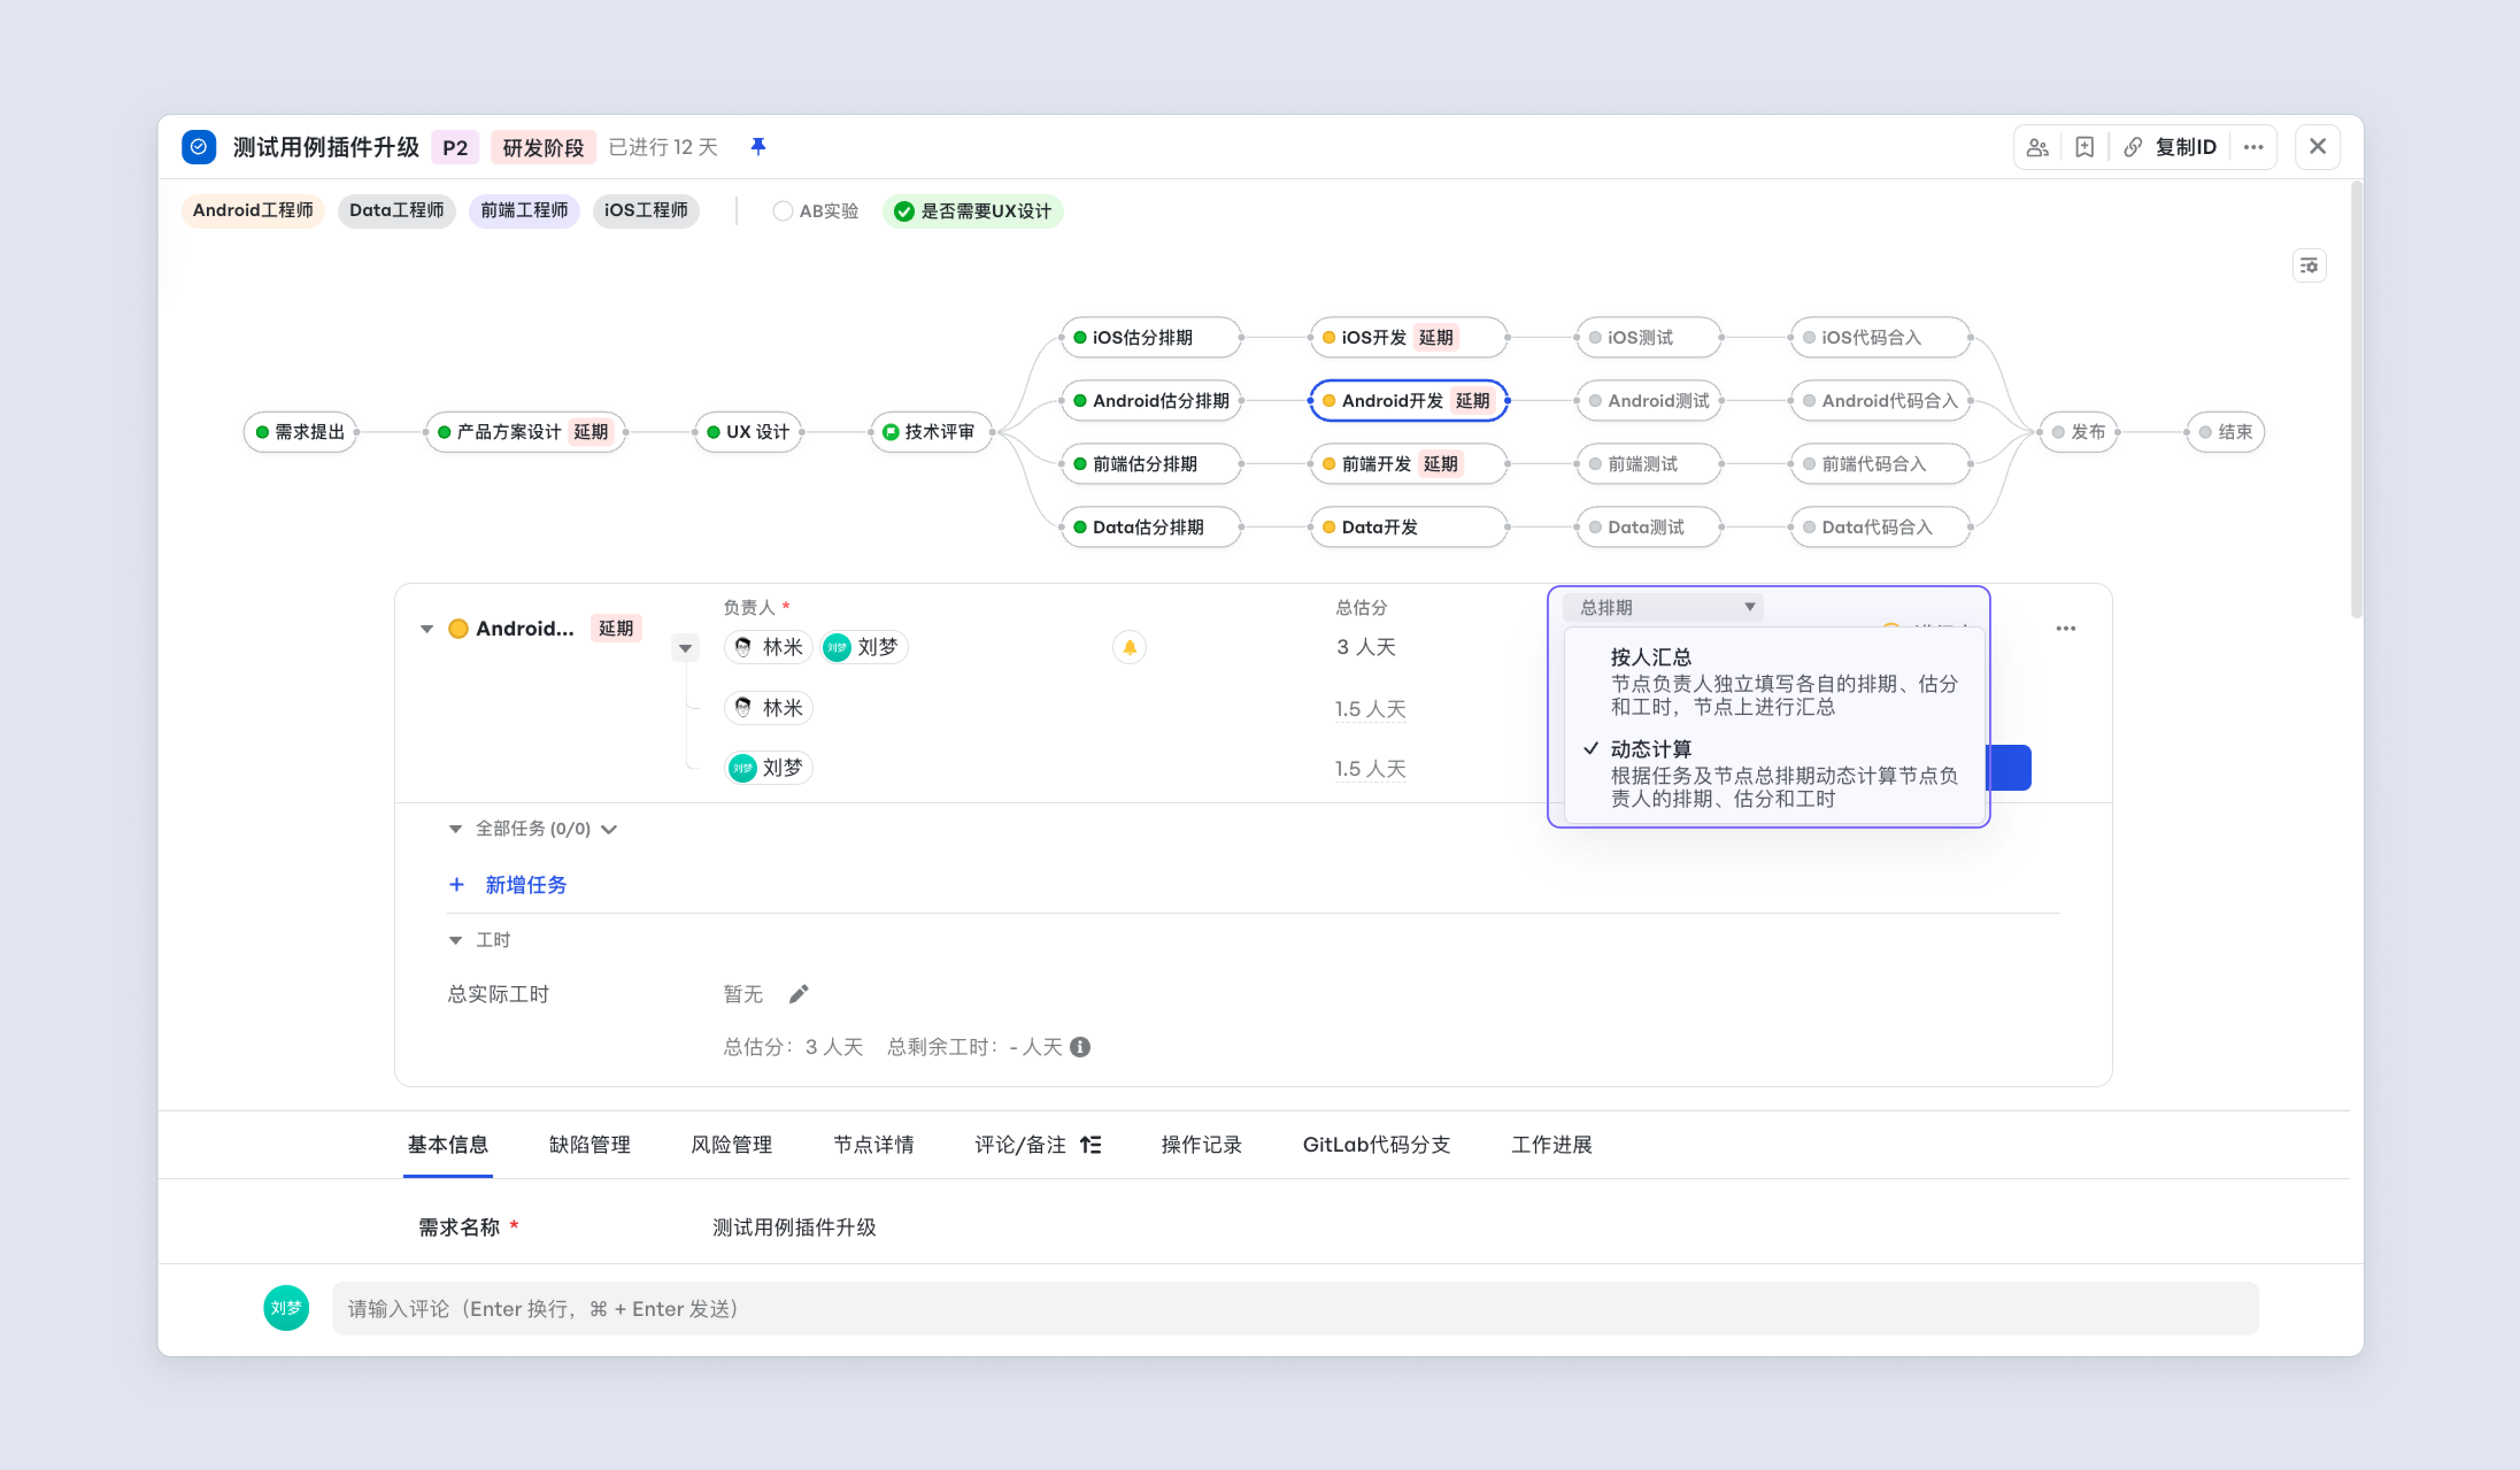The height and width of the screenshot is (1470, 2520).
Task: Click the bookmark follow icon
Action: 2084,148
